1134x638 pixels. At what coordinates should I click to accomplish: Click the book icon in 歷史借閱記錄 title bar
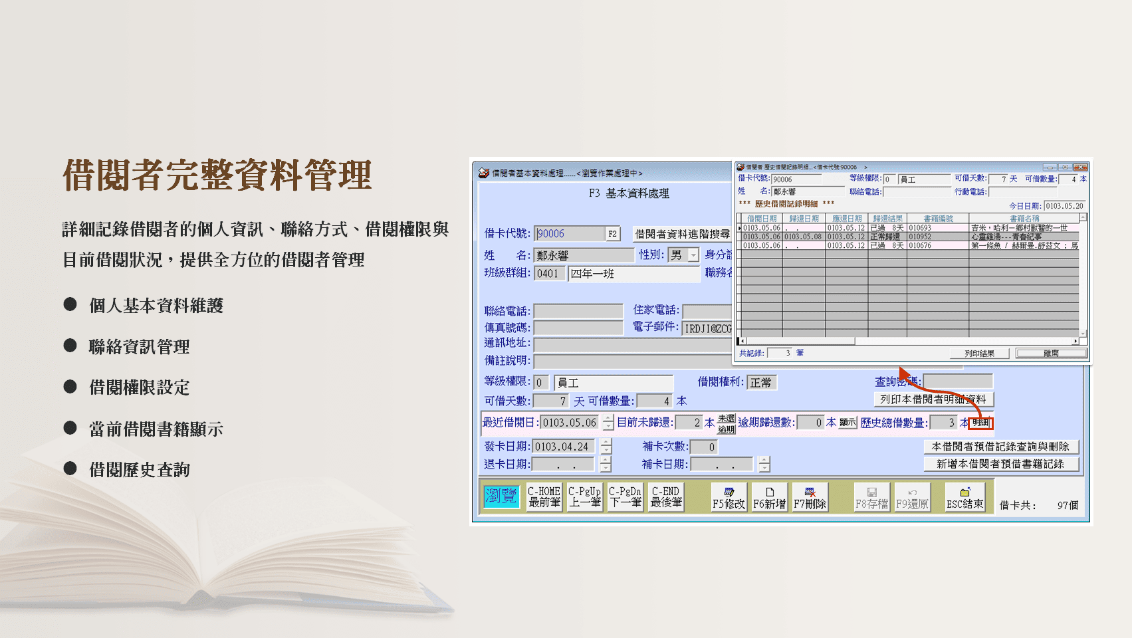[x=739, y=166]
